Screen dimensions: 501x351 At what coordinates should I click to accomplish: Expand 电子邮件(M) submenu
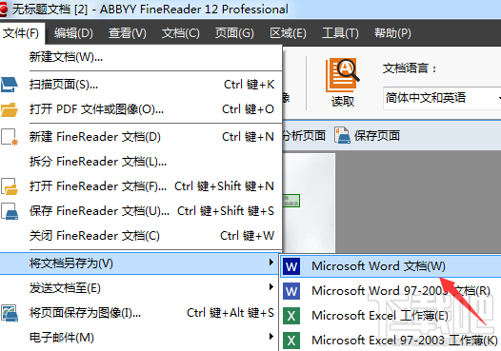click(x=139, y=338)
